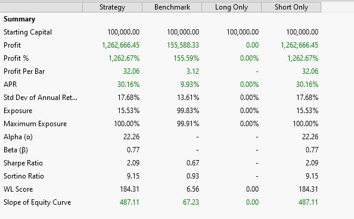Click the Beta (β) row label

pos(15,150)
